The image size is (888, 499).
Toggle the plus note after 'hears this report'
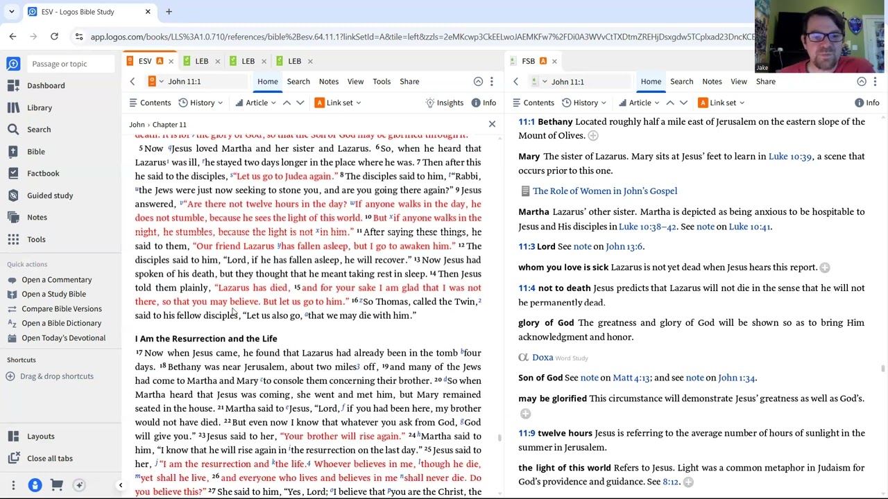(x=824, y=268)
